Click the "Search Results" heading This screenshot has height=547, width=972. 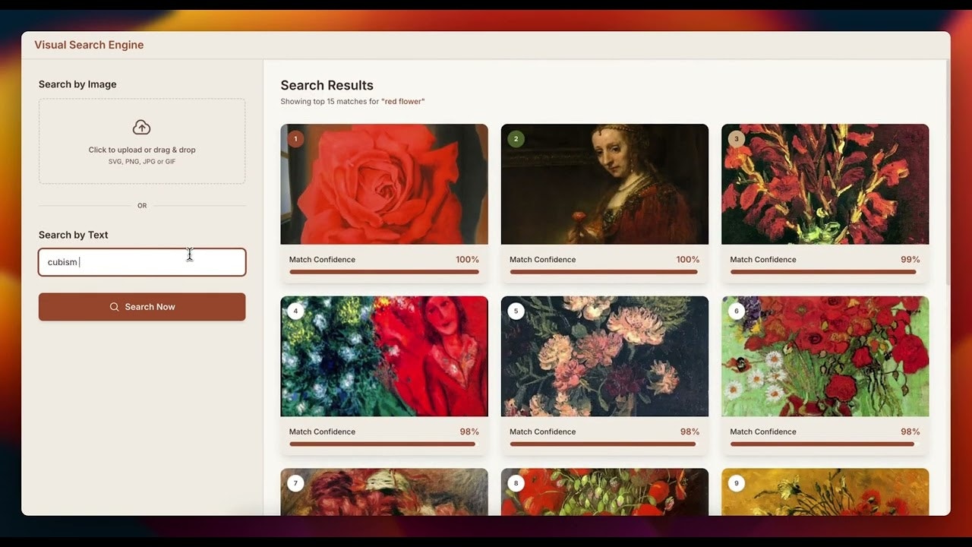tap(327, 86)
